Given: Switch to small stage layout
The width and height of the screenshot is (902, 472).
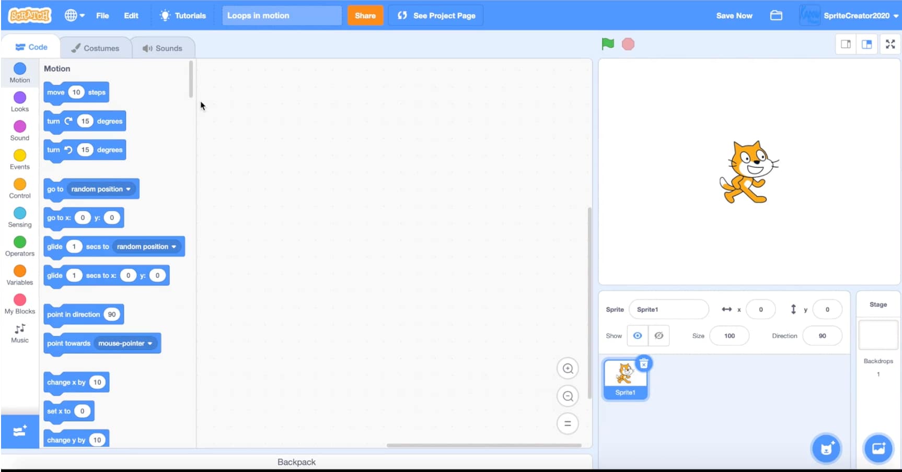Looking at the screenshot, I should (846, 44).
